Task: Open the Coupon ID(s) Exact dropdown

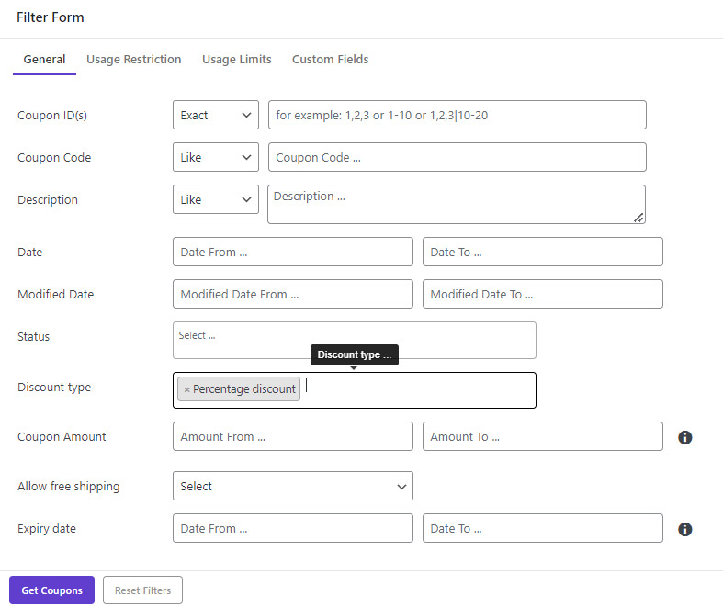Action: (x=215, y=115)
